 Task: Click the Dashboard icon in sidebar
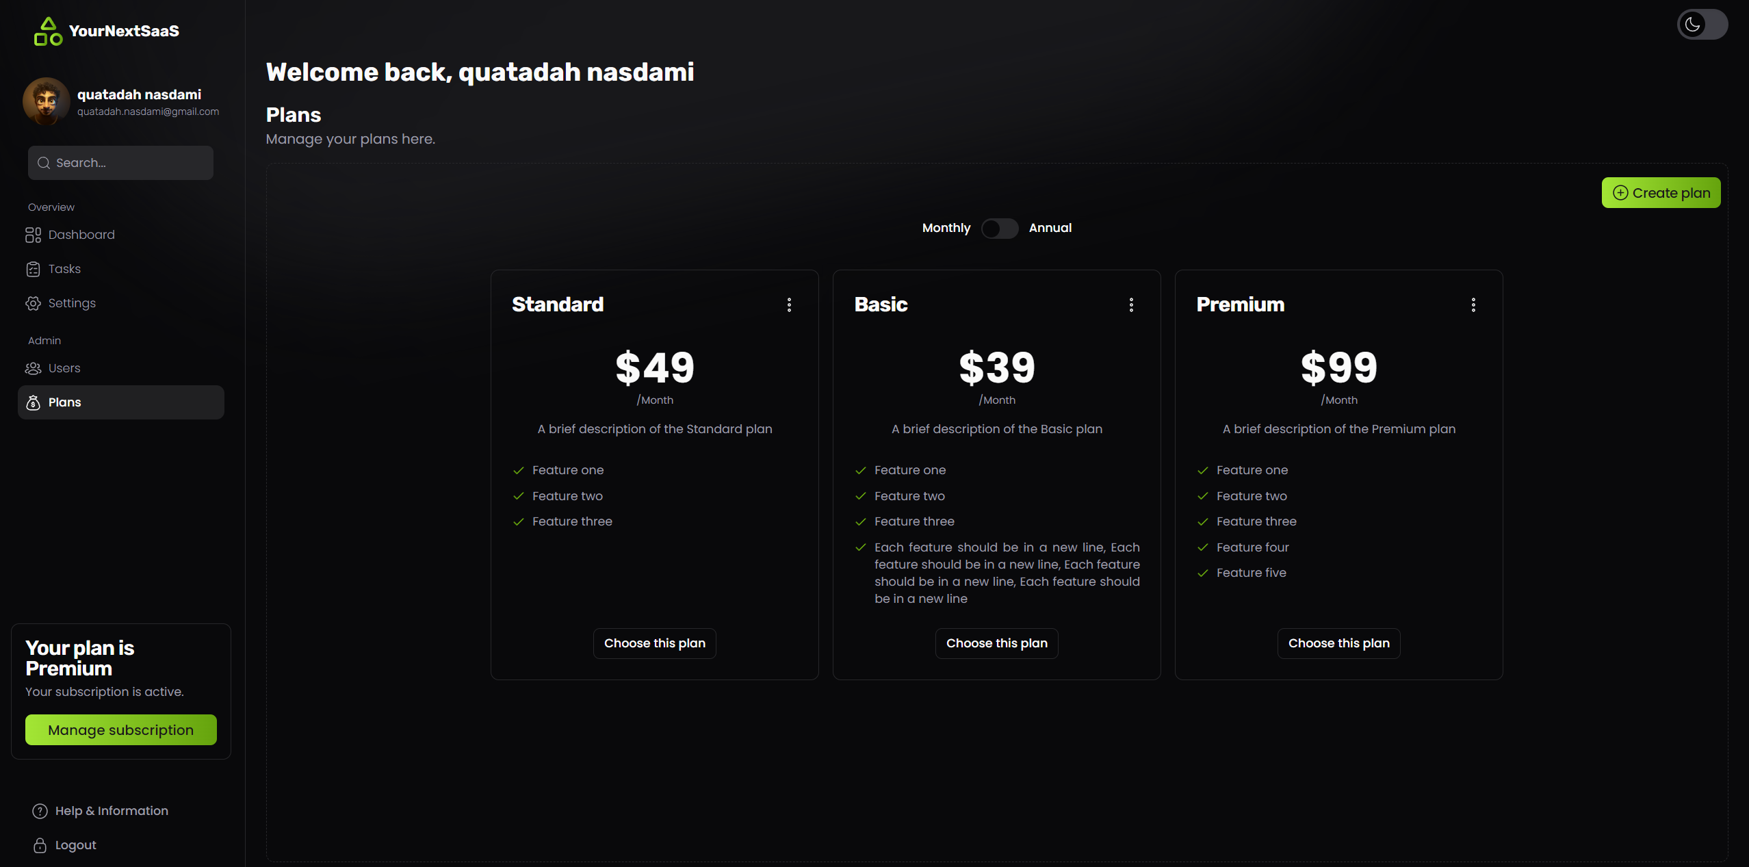pos(32,234)
